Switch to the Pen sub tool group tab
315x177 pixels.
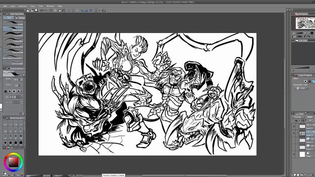8,18
